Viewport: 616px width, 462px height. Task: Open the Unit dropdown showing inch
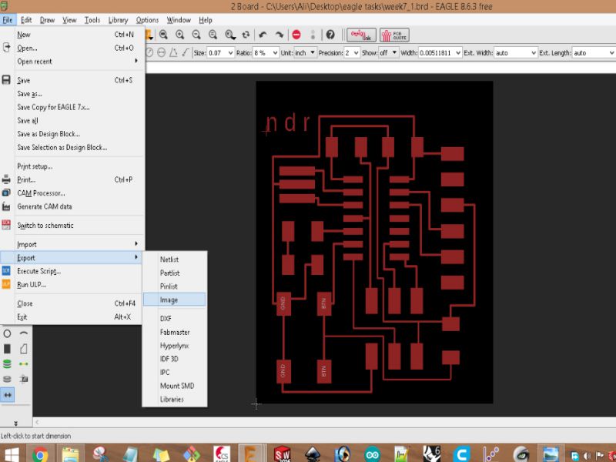306,52
